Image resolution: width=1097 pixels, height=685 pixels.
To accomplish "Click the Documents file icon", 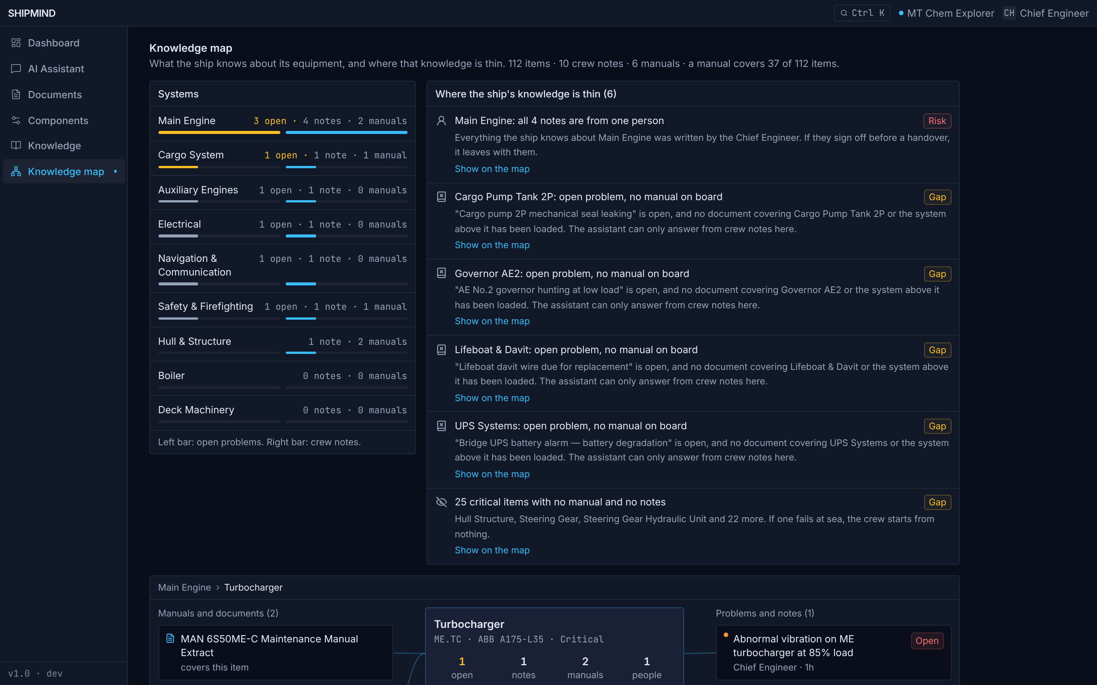I will point(16,94).
